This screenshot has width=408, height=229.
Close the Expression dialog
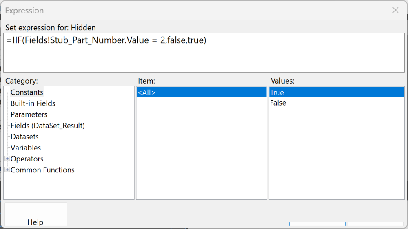[x=395, y=10]
